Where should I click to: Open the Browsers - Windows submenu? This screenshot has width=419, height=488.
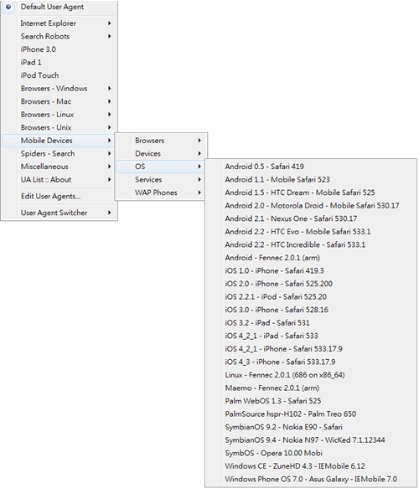(x=59, y=89)
